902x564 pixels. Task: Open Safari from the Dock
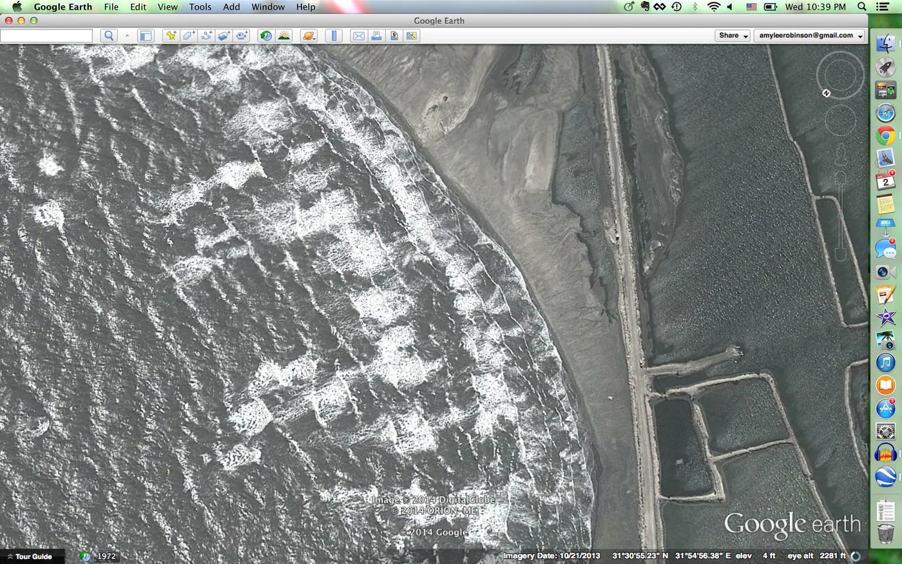tap(885, 112)
